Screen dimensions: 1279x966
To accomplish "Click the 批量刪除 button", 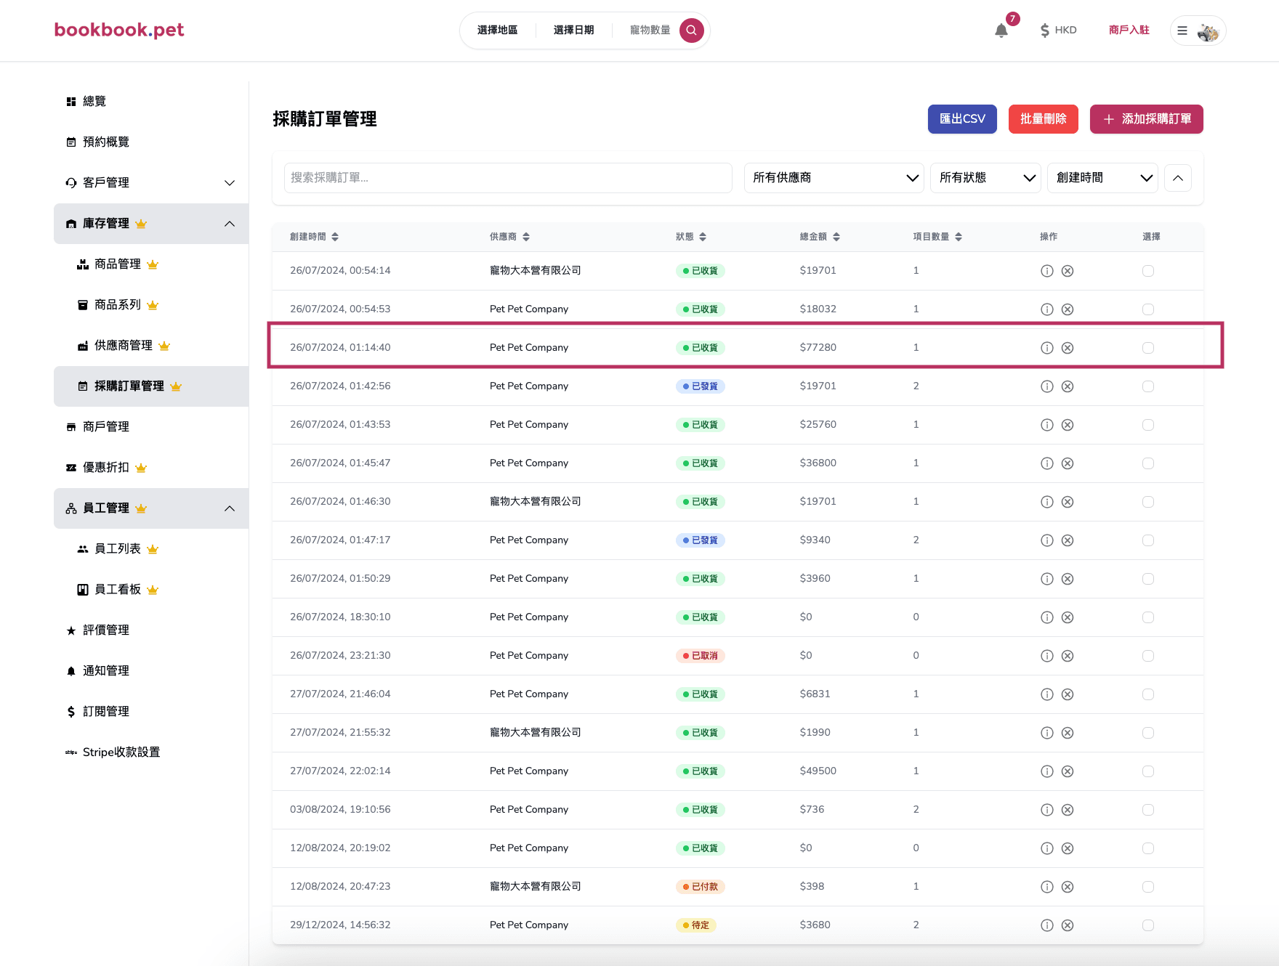I will [1044, 119].
